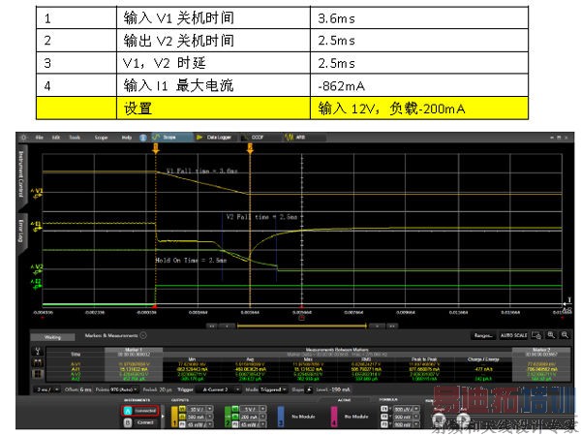Screen dimensions: 581x436
Task: Click the horizontal time position bar
Action: pyautogui.click(x=301, y=327)
